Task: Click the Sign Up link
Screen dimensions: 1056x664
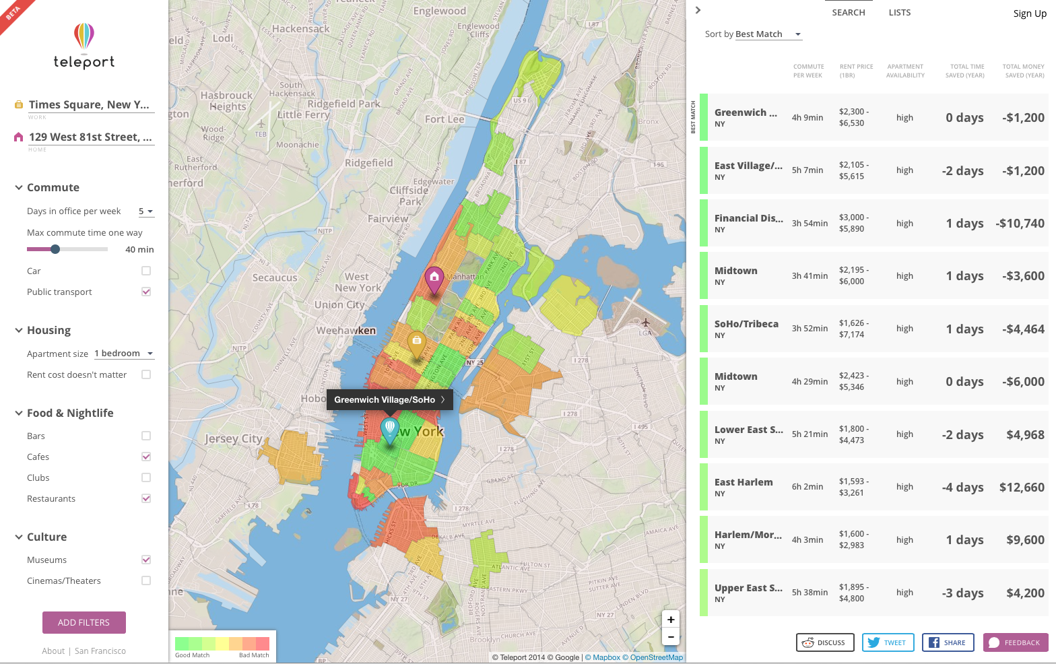Action: pyautogui.click(x=1030, y=13)
